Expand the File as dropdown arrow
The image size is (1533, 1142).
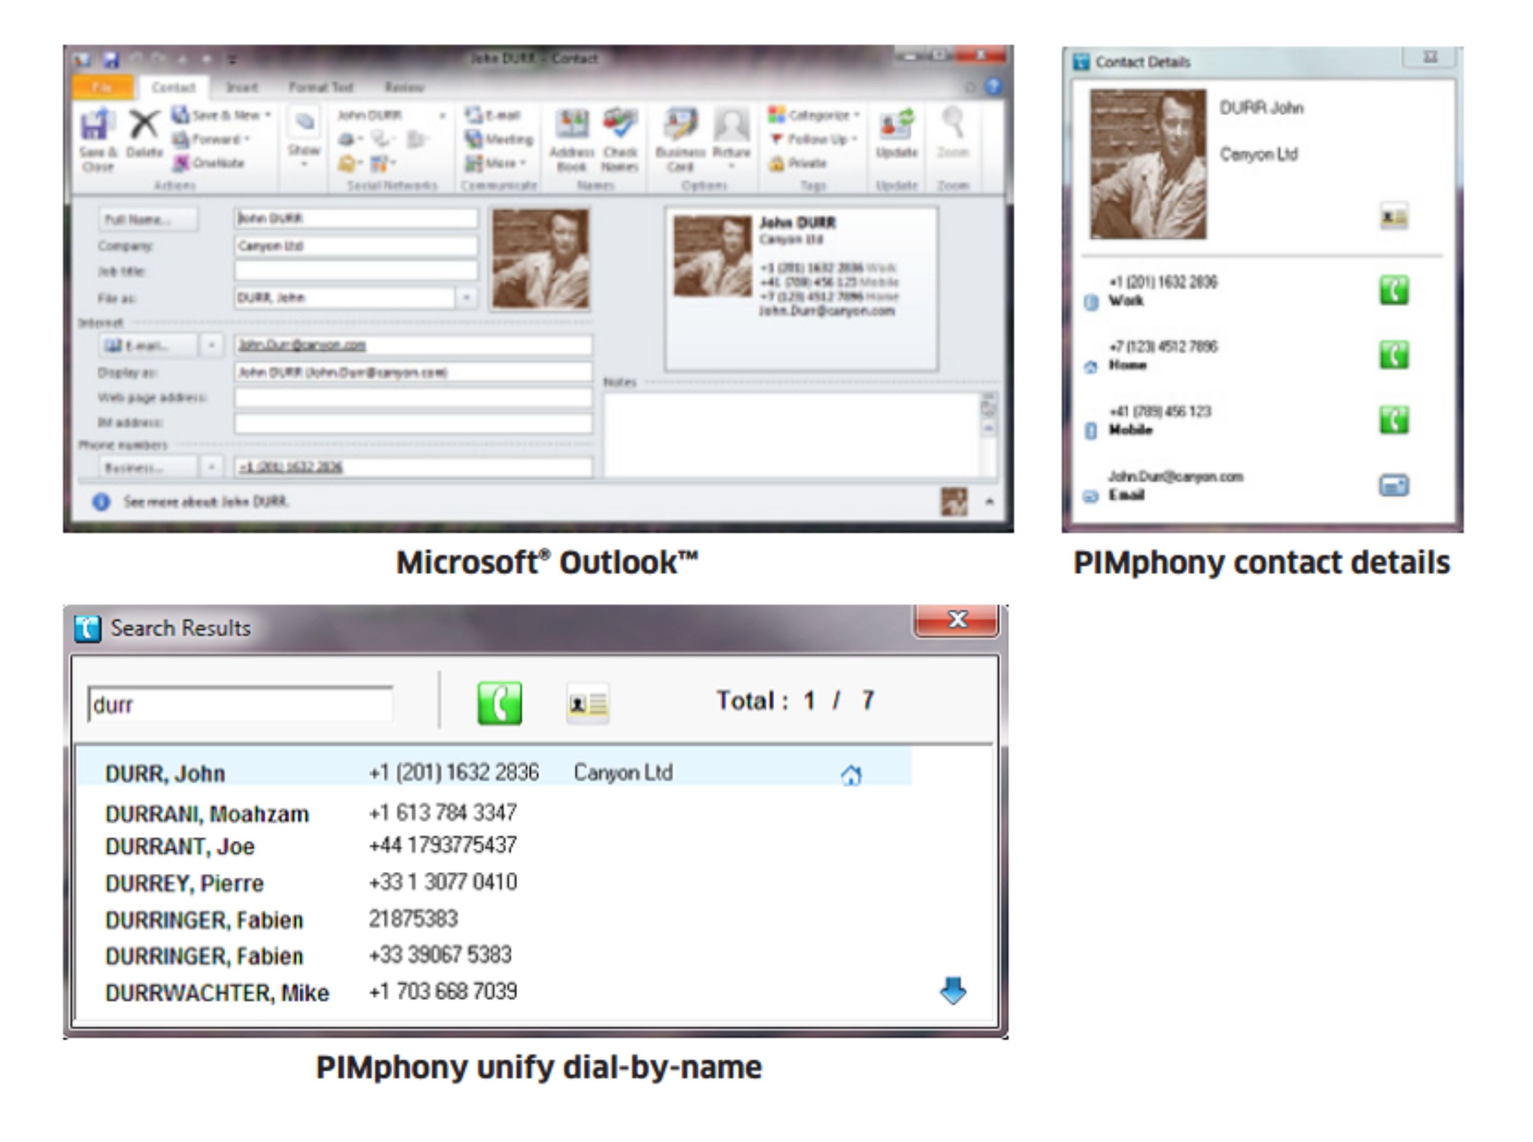coord(467,297)
